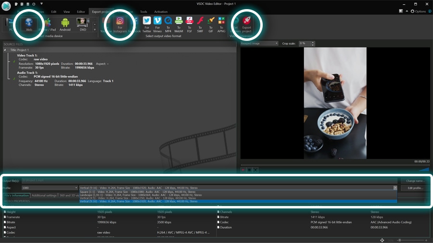
Task: Collapse the ribbon with the up arrow
Action: pos(407,11)
